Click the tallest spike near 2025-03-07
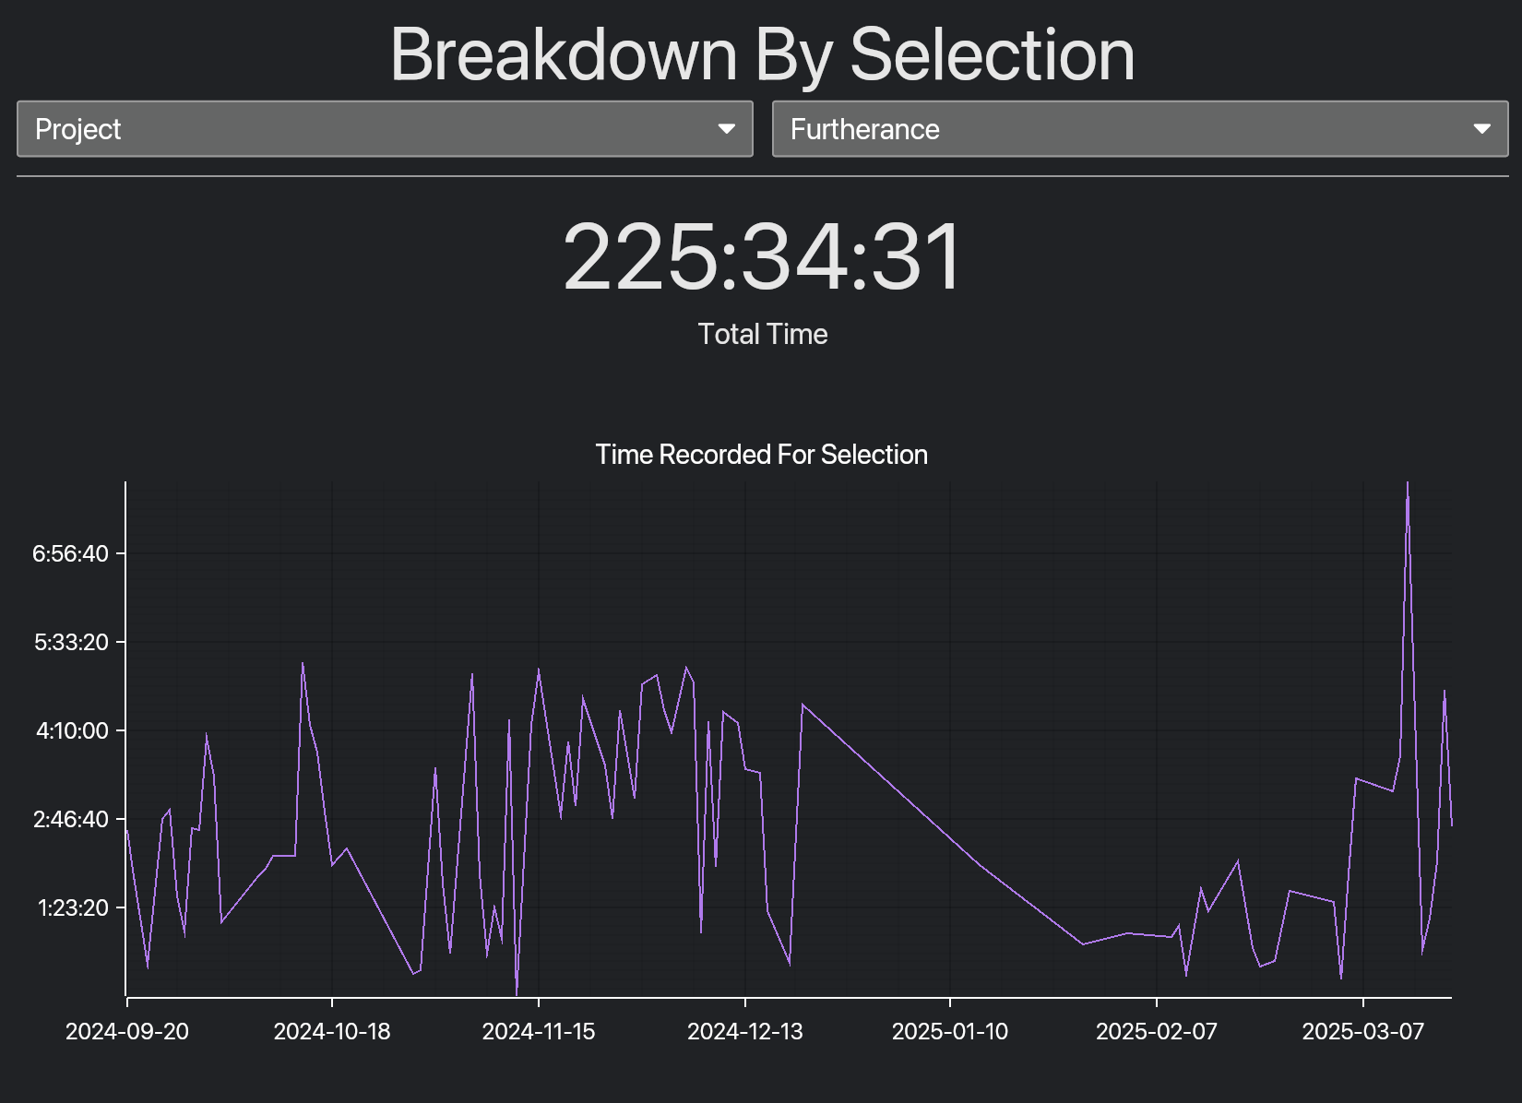Image resolution: width=1522 pixels, height=1103 pixels. point(1409,484)
